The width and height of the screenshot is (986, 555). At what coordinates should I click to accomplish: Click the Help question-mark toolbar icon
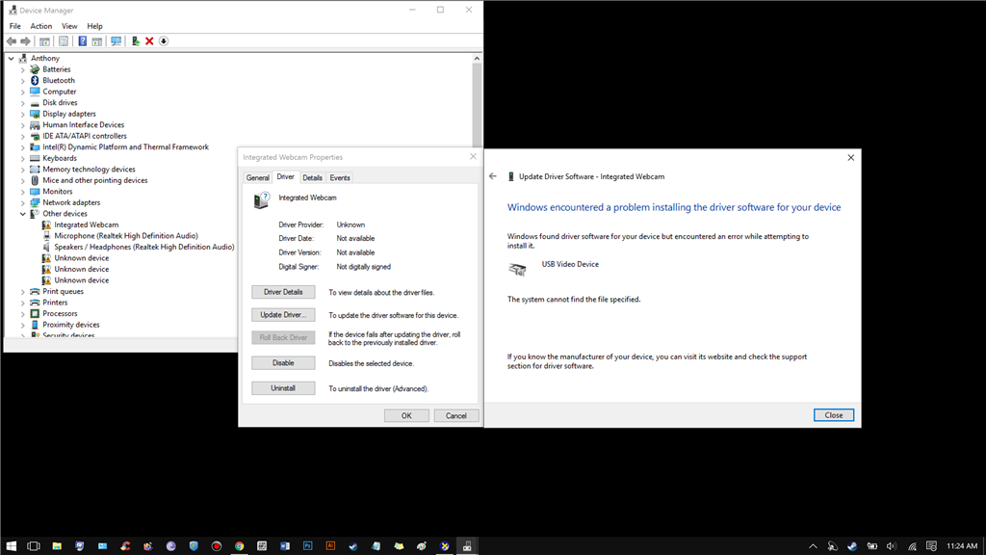pyautogui.click(x=82, y=41)
